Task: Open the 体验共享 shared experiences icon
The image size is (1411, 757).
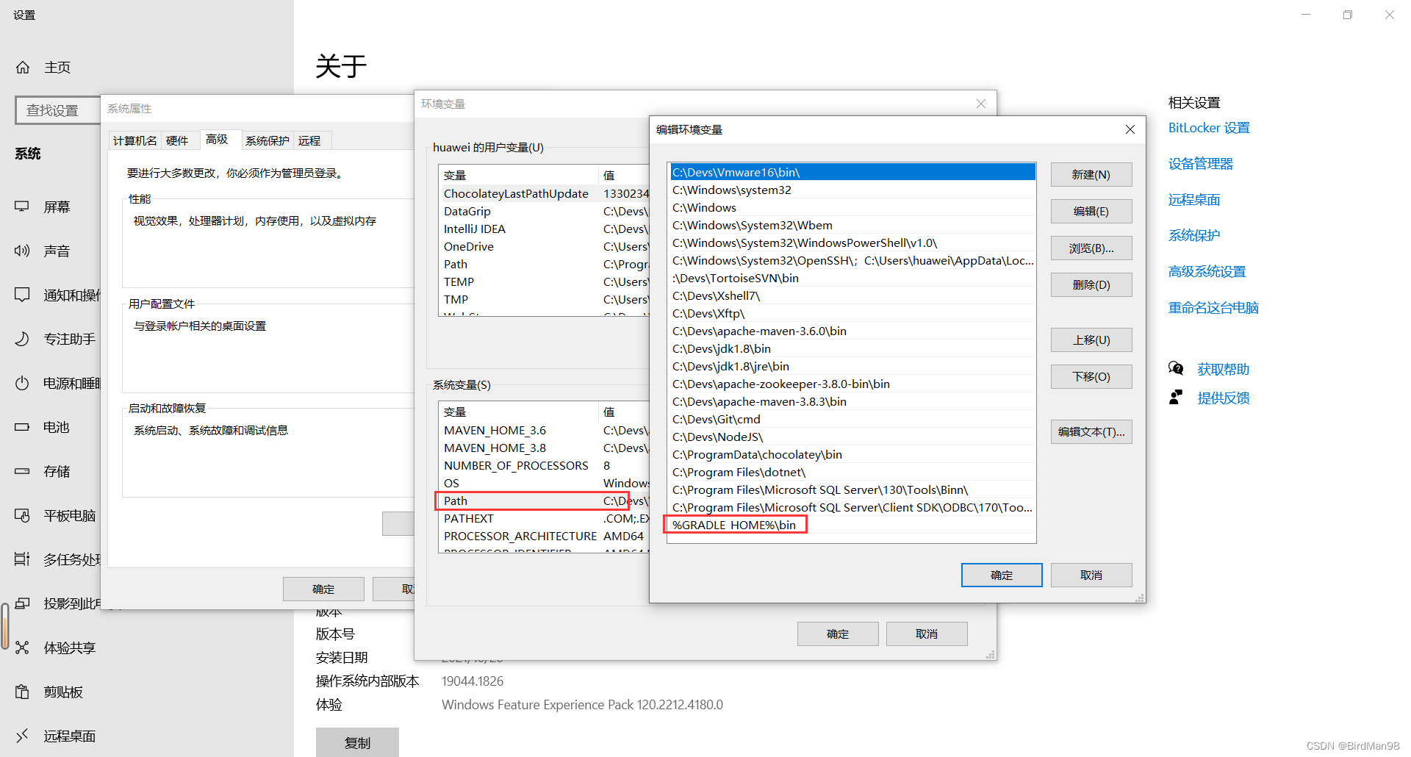Action: 22,647
